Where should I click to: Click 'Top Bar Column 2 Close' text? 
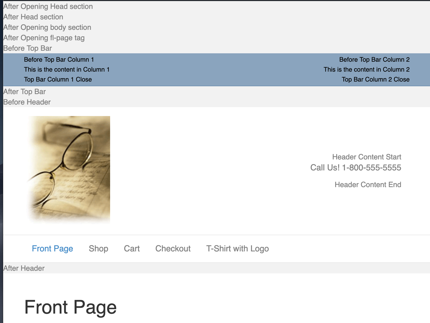(376, 79)
